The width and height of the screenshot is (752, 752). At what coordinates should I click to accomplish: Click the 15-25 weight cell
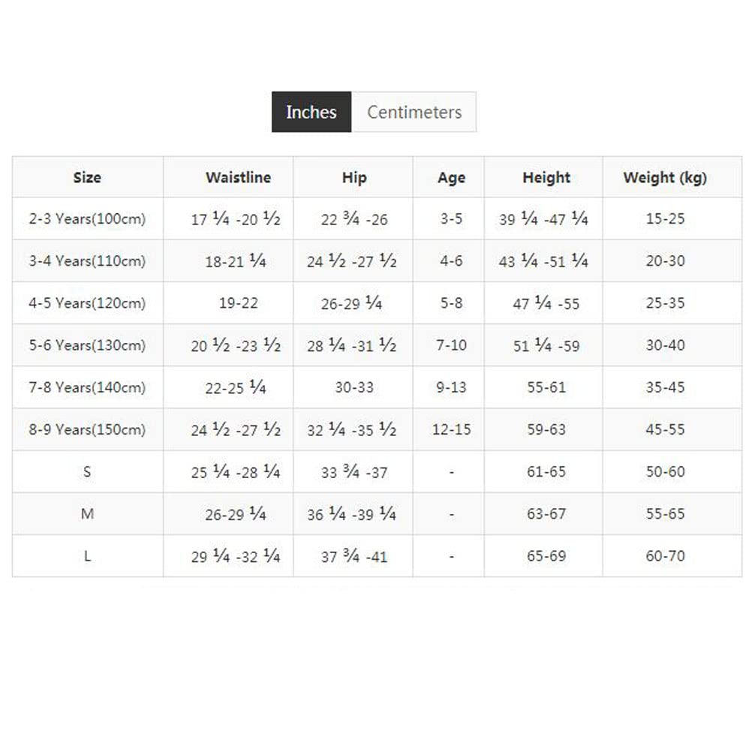665,218
